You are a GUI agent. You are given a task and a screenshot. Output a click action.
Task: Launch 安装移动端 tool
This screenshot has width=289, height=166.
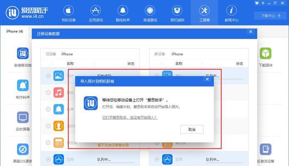point(22,57)
